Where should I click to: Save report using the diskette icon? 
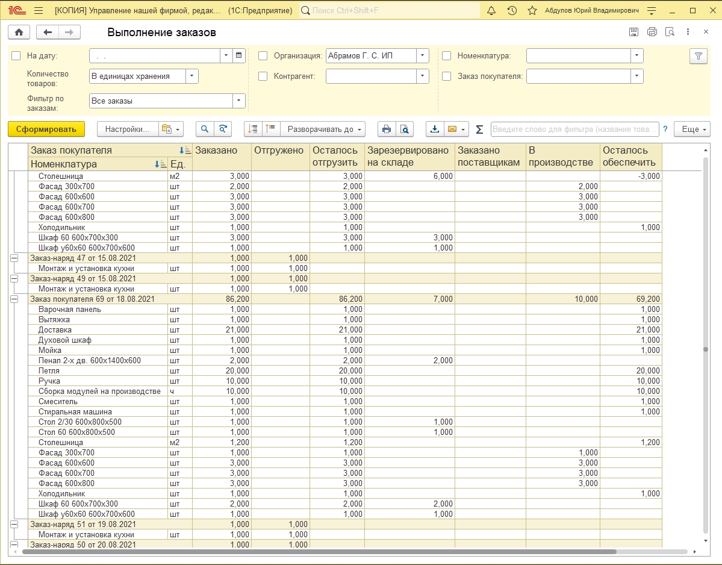[633, 32]
